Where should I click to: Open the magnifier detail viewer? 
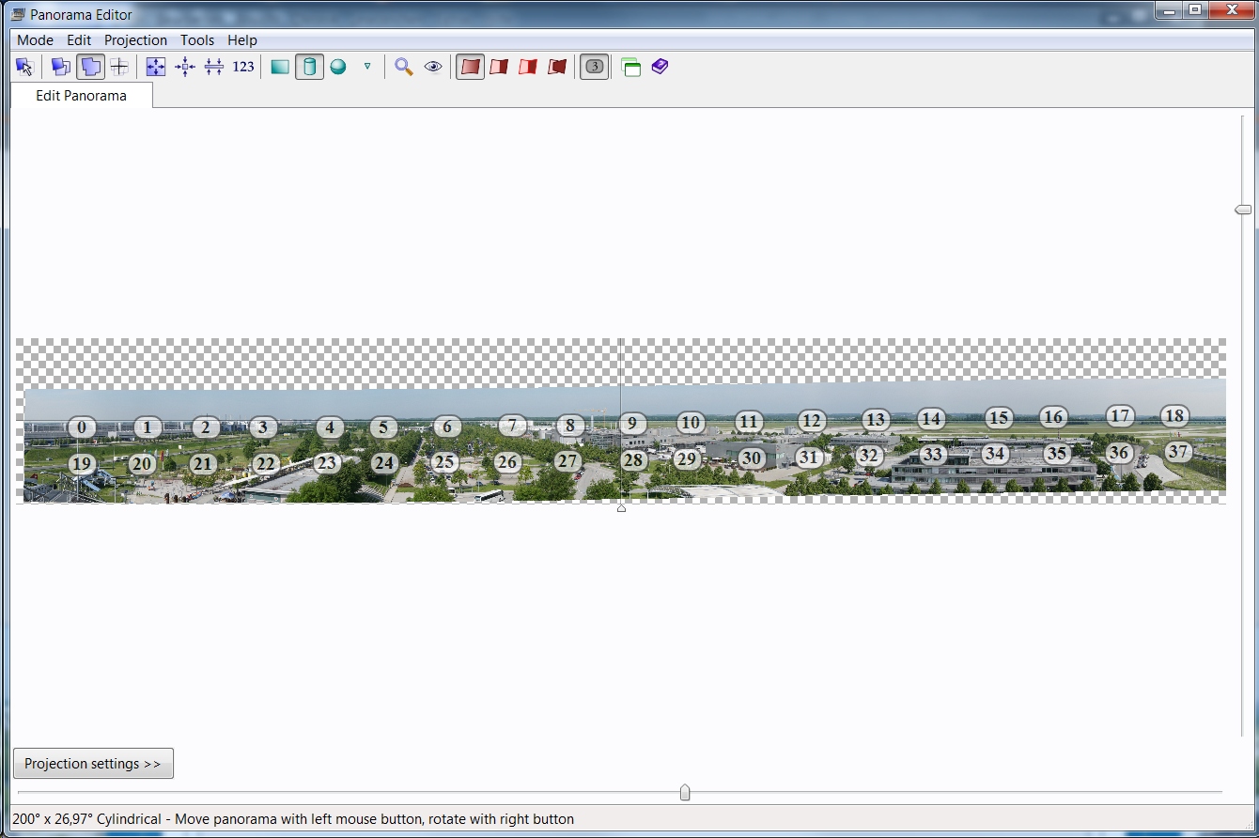[x=404, y=67]
